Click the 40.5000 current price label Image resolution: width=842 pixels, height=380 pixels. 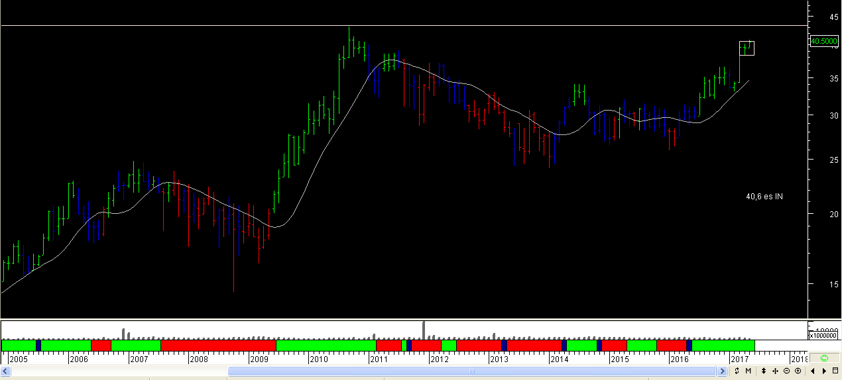(x=823, y=41)
